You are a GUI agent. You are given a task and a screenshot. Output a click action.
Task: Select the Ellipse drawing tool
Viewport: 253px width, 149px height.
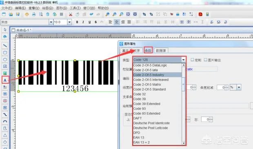point(5,59)
